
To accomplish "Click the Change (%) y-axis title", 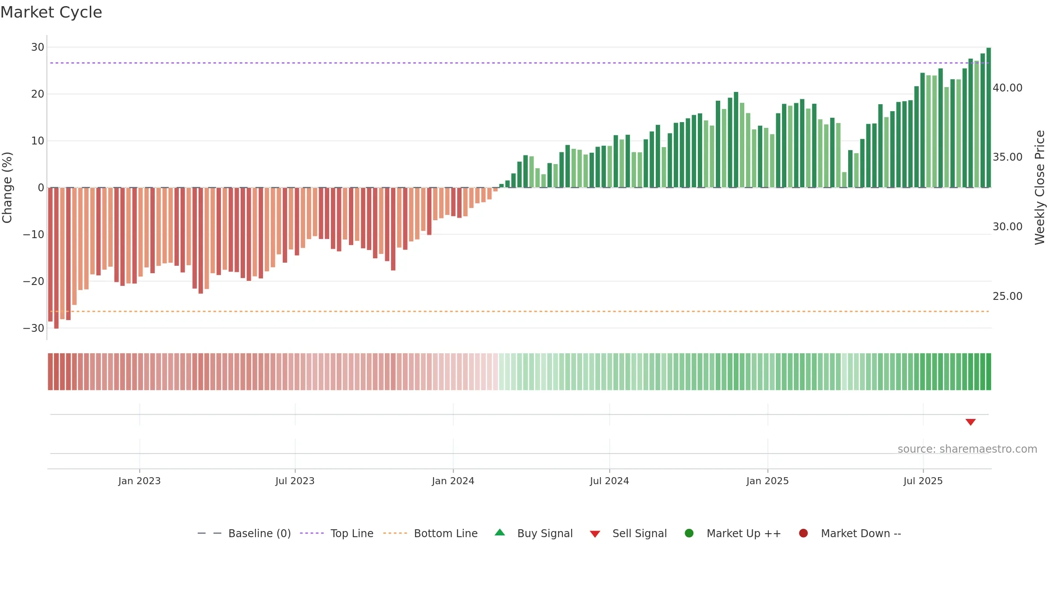I will 7,187.
